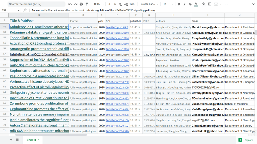Click the Undo icon
Viewport: 257px width, 144px height.
70,4
